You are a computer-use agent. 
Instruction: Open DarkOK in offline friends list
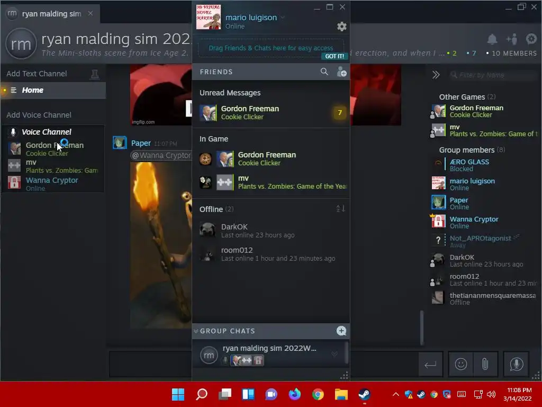pos(270,231)
